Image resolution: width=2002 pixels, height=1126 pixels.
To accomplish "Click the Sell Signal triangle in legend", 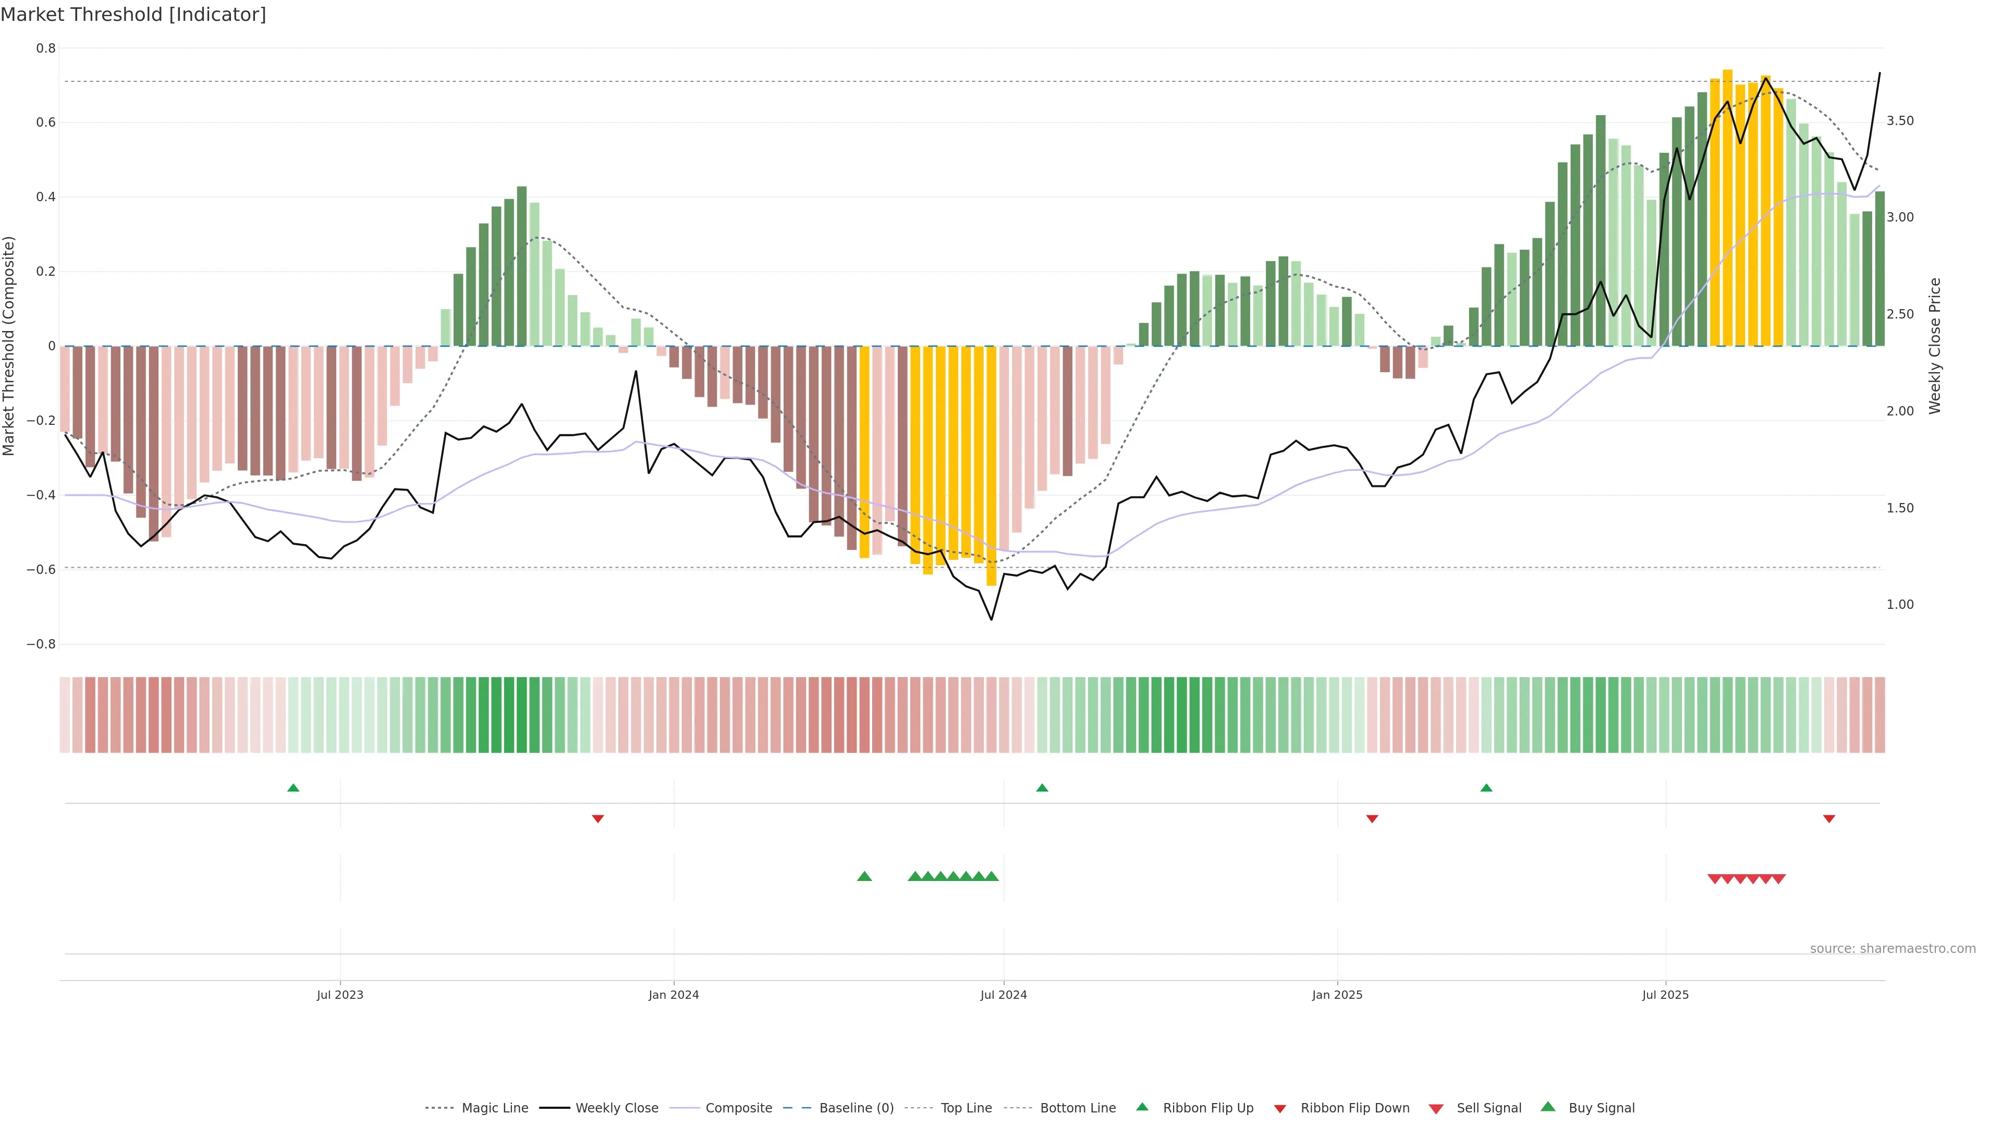I will 1435,1108.
